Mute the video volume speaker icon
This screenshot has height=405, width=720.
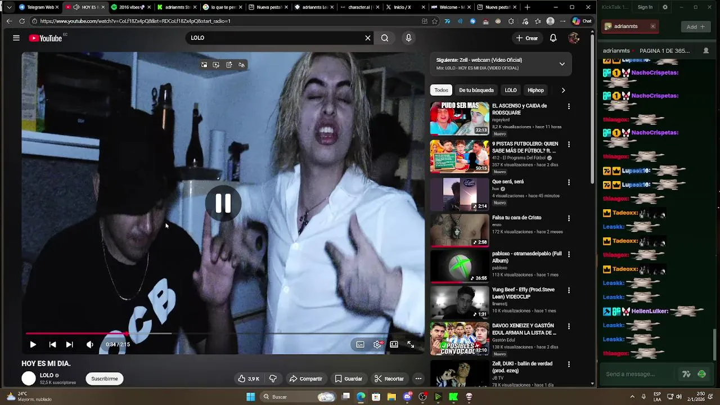(90, 344)
